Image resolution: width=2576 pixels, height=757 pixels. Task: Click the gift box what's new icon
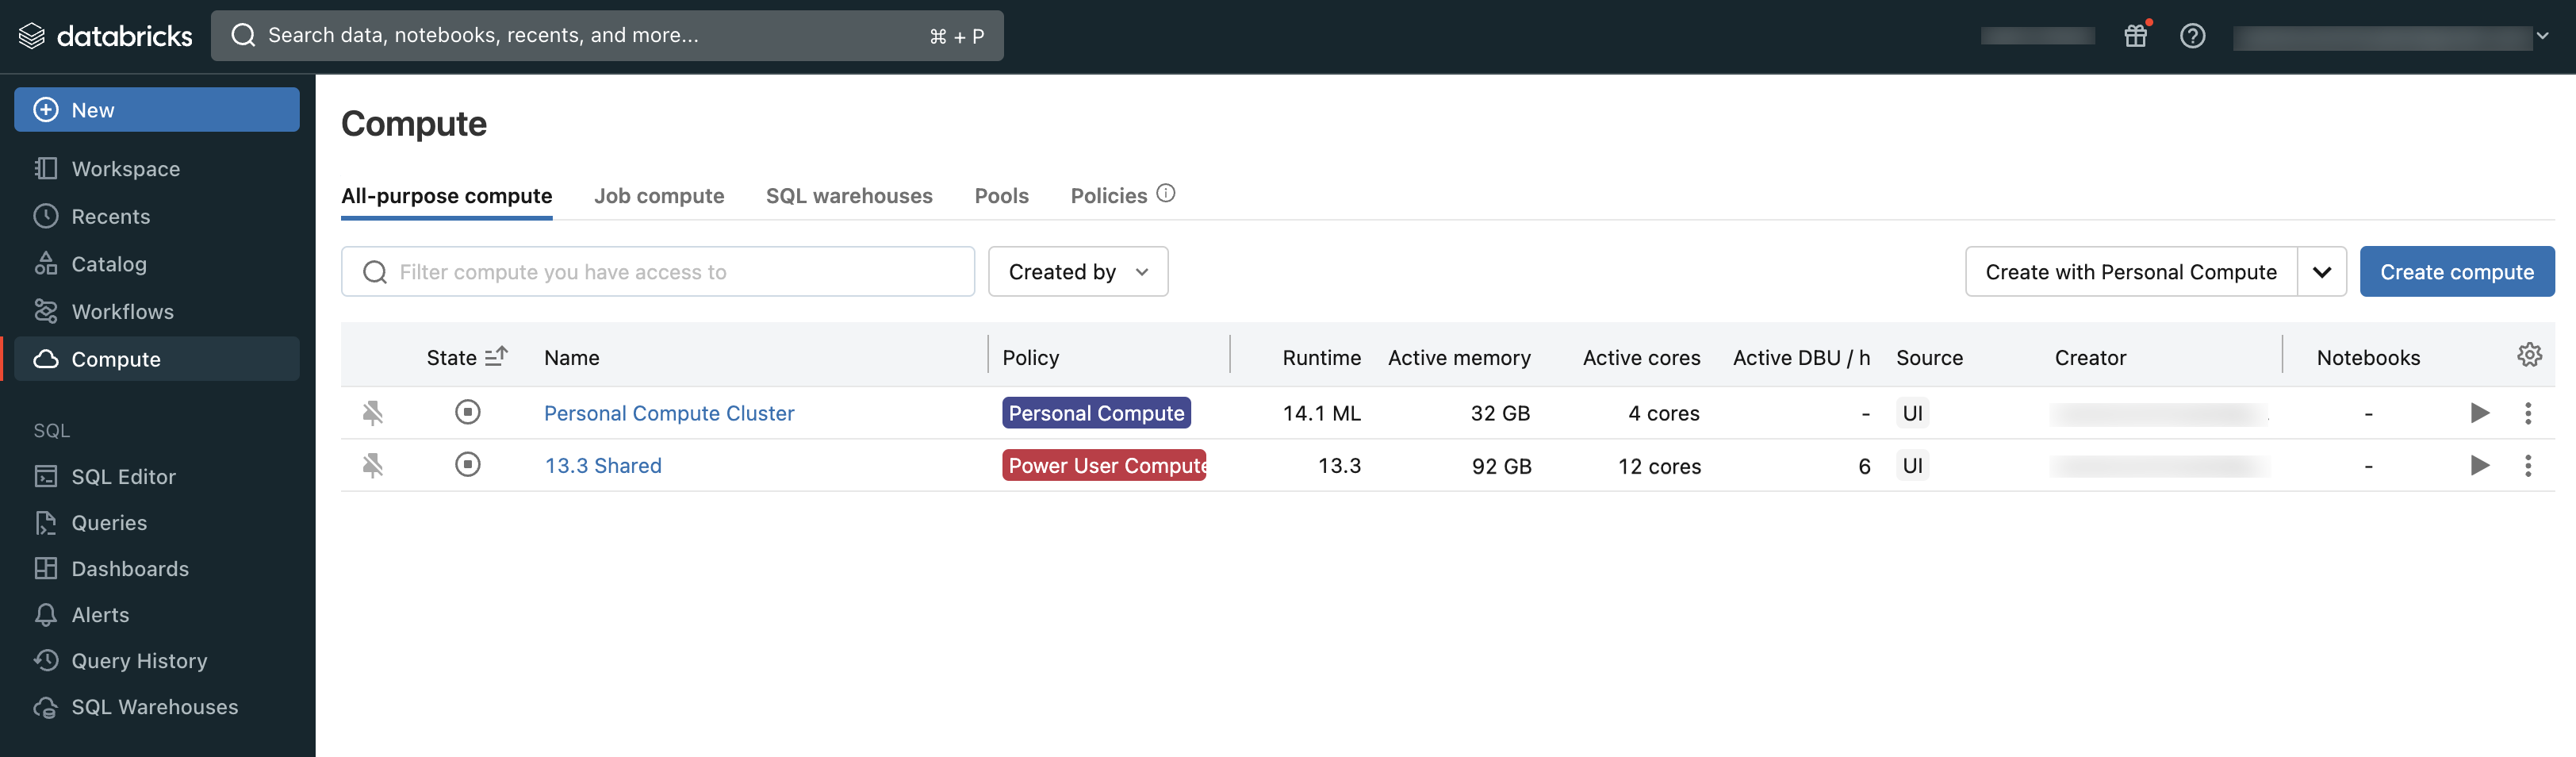(x=2135, y=36)
